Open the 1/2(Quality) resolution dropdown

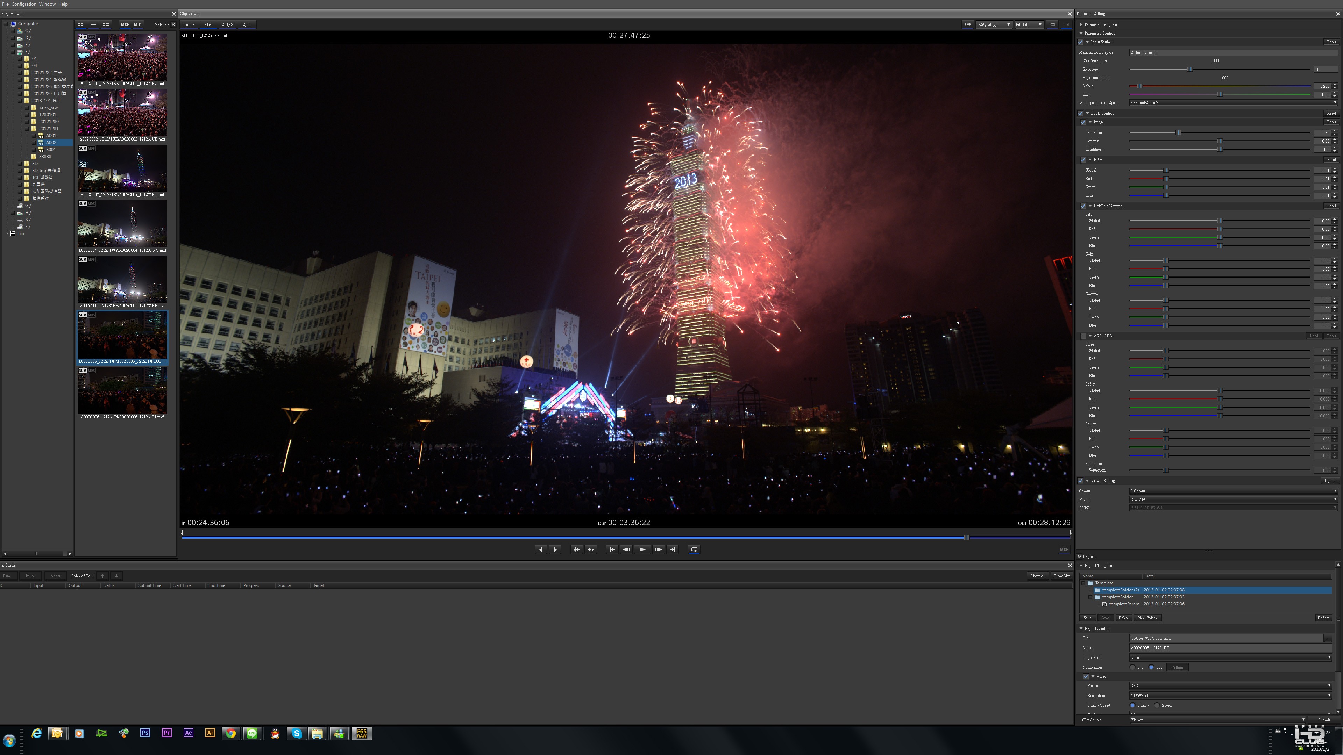pos(994,24)
